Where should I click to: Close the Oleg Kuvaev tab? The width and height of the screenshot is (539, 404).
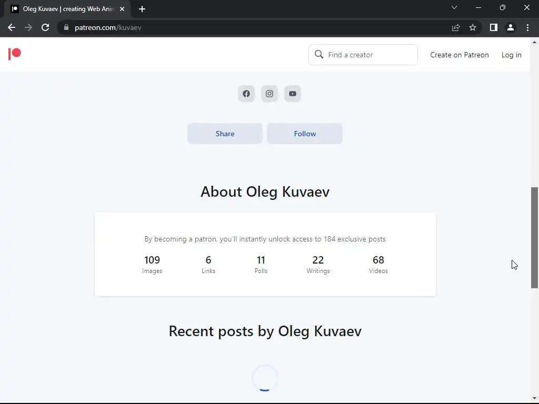coord(122,9)
